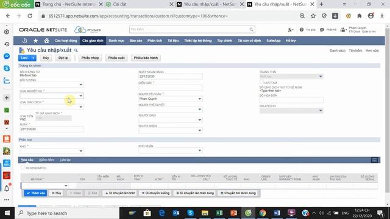Open Chrome from the taskbar
This screenshot has height=219, width=390.
pos(263,213)
